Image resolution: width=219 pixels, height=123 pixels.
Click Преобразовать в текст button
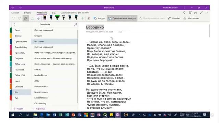coord(152,18)
